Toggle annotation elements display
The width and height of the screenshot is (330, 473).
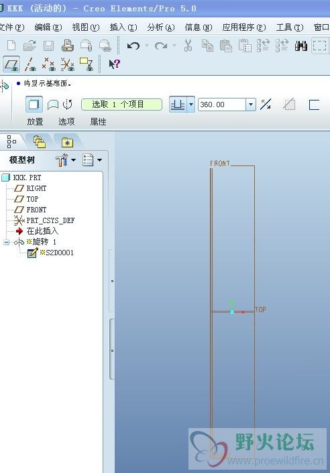pos(87,64)
